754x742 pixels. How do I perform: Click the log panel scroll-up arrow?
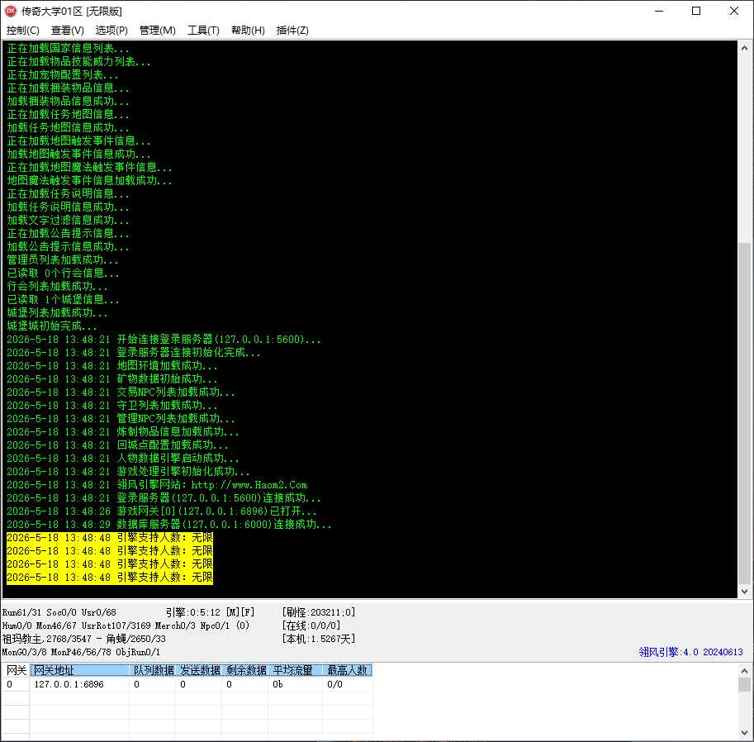(x=744, y=48)
